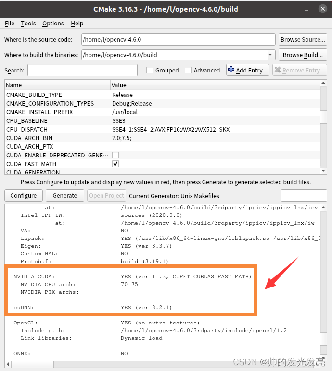Focus the Search input field
Image resolution: width=332 pixels, height=371 pixels.
pos(83,70)
